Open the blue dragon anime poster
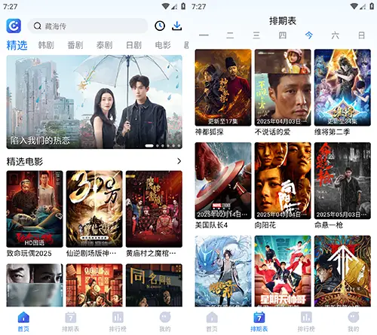Viewport: 377px width, 335px height. [223, 271]
